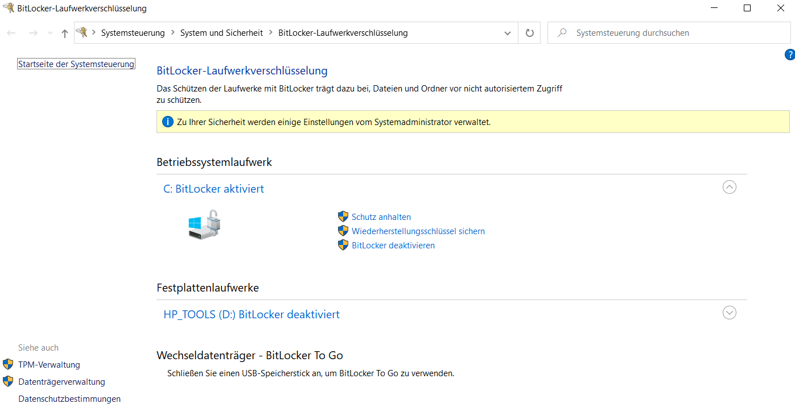The image size is (795, 416).
Task: Click the info icon in the yellow banner
Action: pos(168,122)
